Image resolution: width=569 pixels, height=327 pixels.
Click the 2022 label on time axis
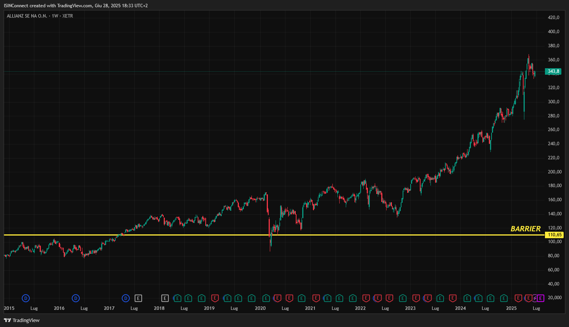360,308
